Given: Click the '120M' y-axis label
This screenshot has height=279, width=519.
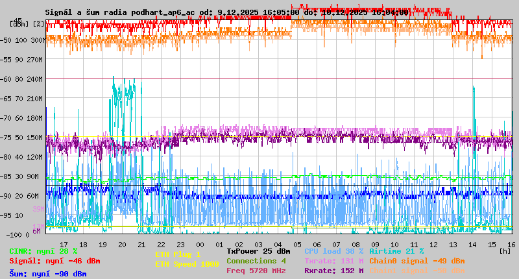Looking at the screenshot, I should [36, 157].
